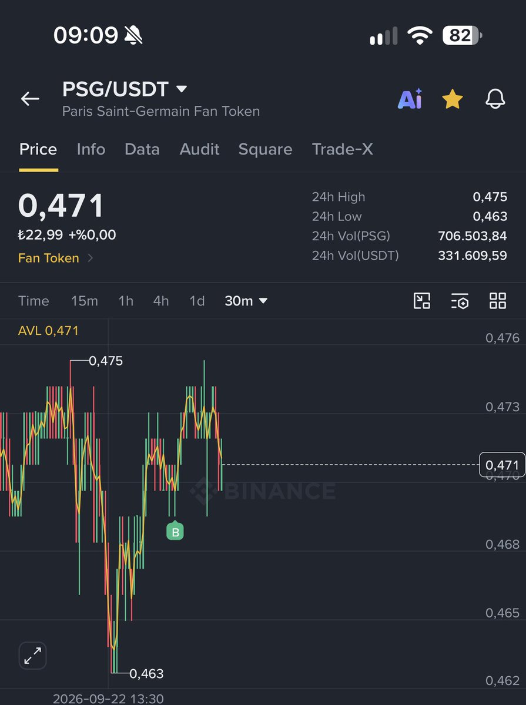
Task: Tap the 24h High value 0,475
Action: click(490, 197)
